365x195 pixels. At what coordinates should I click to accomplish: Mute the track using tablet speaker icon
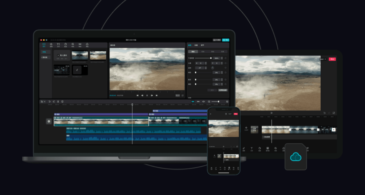click(246, 128)
